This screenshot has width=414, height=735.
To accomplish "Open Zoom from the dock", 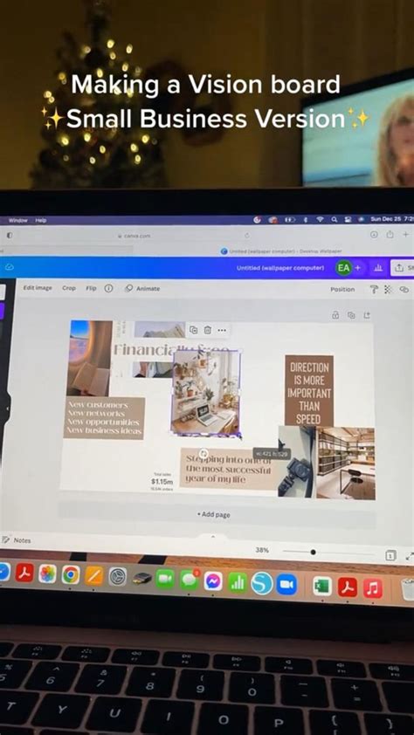I will click(x=286, y=585).
